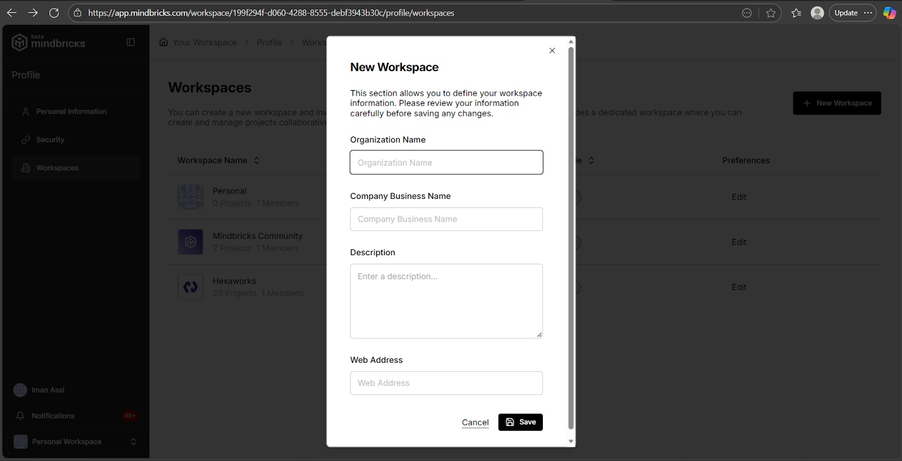The image size is (902, 461).
Task: Click the home icon in breadcrumb
Action: point(163,42)
